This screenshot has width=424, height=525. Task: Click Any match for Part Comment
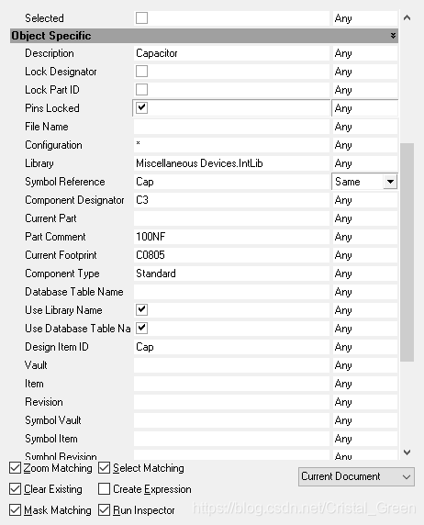click(x=365, y=237)
